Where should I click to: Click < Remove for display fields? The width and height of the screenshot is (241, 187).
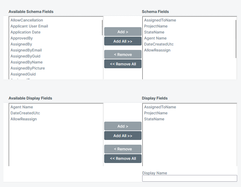[x=123, y=149]
